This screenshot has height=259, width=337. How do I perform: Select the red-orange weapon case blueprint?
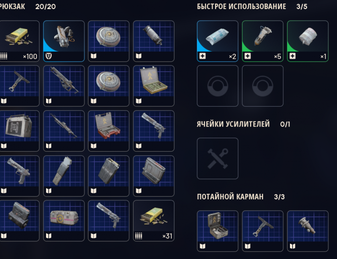[109, 131]
